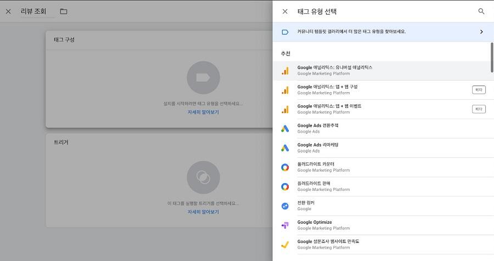This screenshot has height=261, width=494.
Task: Choose Google Surveys website satisfaction tag
Action: (383, 245)
